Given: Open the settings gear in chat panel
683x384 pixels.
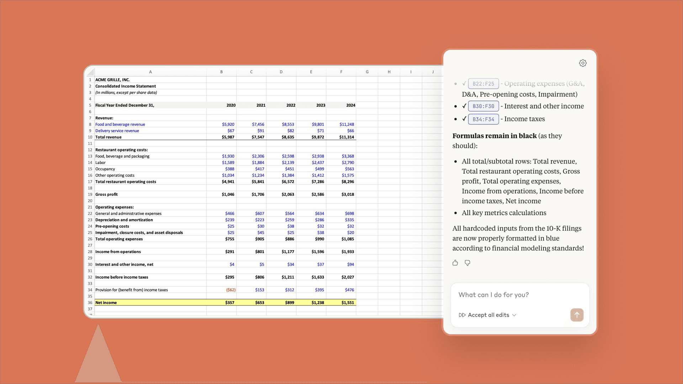Looking at the screenshot, I should 583,63.
